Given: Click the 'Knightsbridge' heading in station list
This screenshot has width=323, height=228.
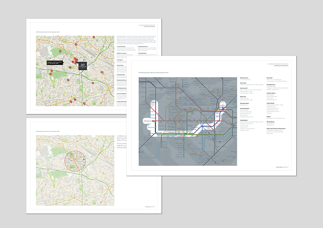Looking at the screenshot, I should click(244, 120).
